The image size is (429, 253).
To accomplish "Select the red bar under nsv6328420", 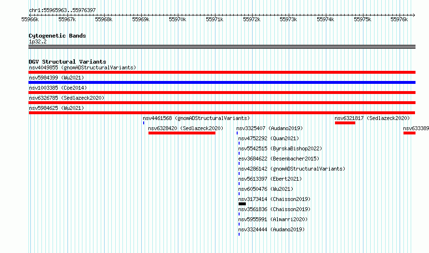I will [182, 133].
